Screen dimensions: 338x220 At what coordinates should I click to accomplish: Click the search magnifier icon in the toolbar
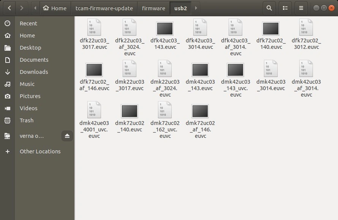[x=269, y=8]
